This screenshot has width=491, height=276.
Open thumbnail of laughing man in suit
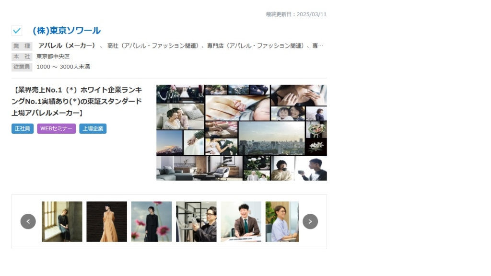tap(241, 221)
